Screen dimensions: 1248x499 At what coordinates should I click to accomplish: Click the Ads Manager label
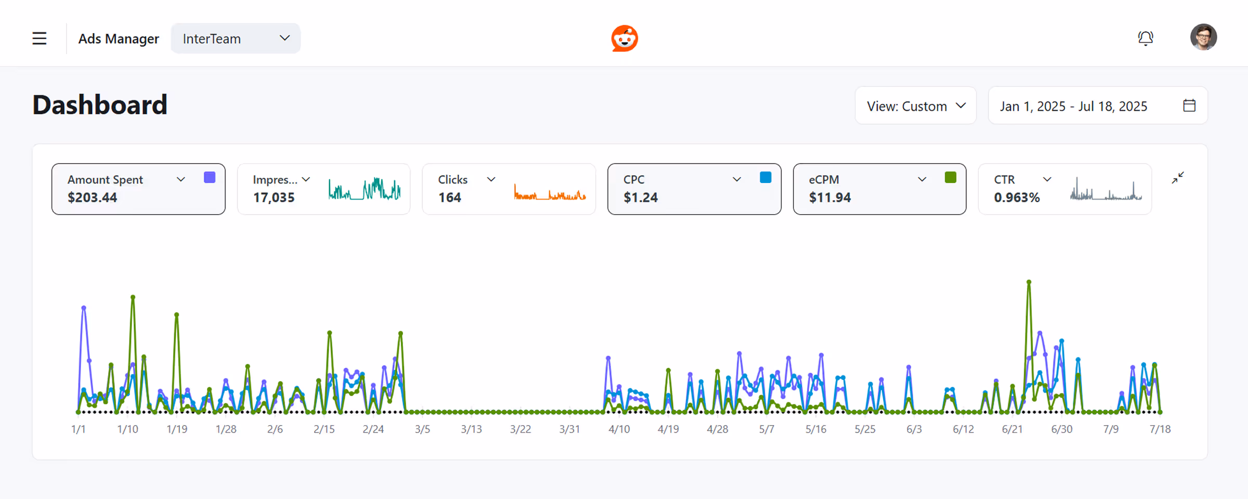coord(119,38)
